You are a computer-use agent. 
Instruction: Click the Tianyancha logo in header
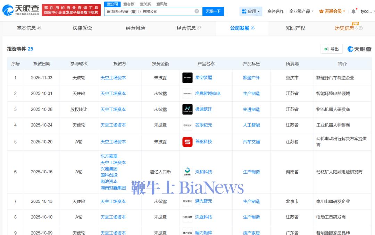point(21,10)
